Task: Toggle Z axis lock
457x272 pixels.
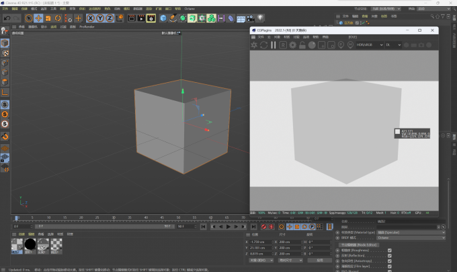Action: click(110, 18)
